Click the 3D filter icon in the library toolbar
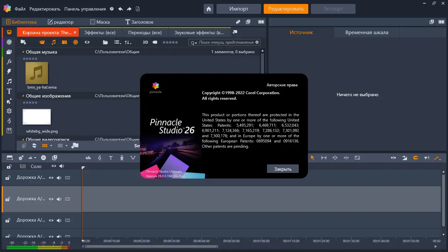 coord(145,42)
